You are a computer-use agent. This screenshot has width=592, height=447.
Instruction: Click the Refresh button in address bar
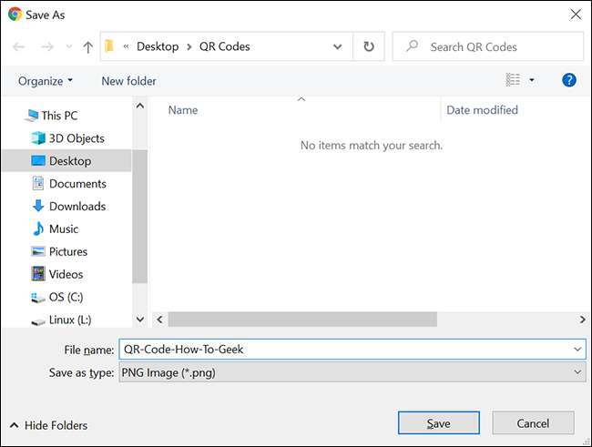368,46
